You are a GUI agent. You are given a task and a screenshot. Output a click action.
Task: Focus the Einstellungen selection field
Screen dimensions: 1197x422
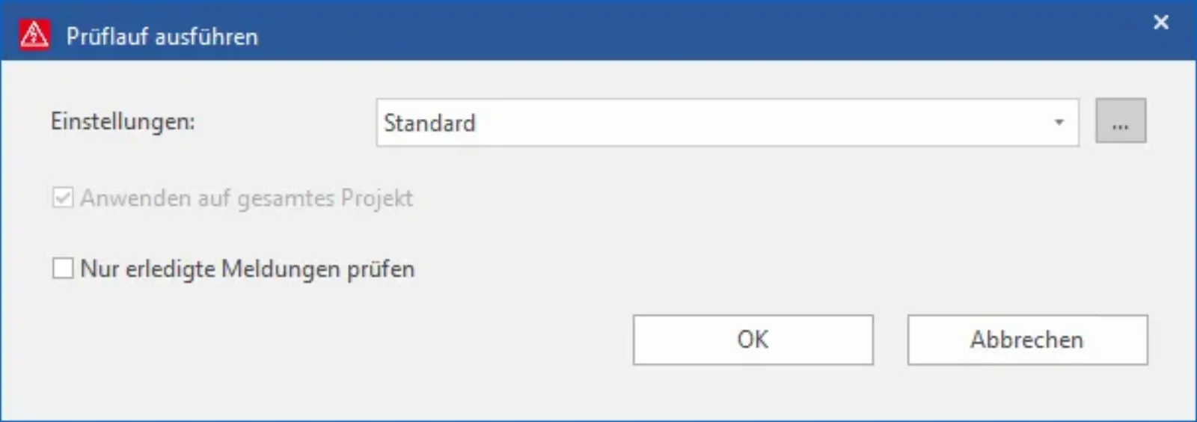(x=727, y=123)
